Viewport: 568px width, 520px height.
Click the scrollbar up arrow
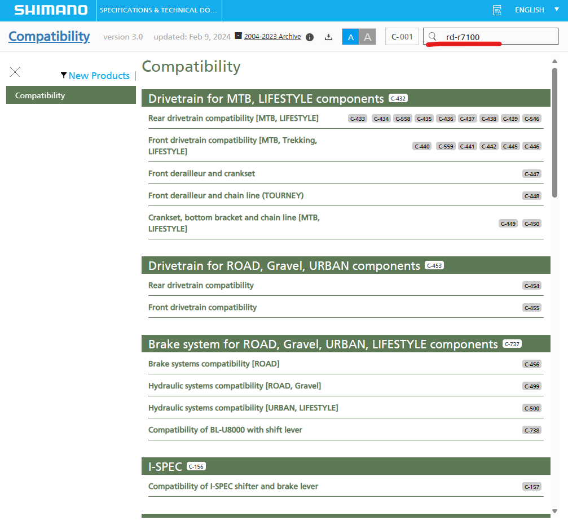coord(554,62)
